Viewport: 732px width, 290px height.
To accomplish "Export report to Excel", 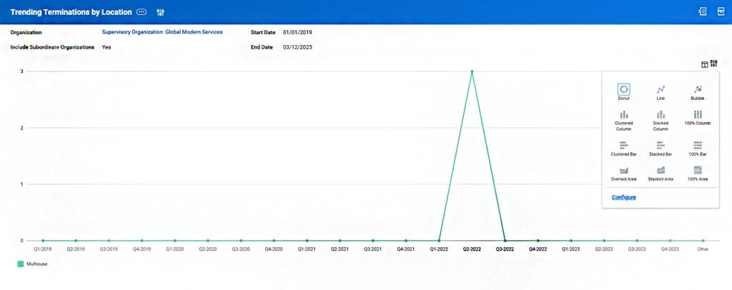I will click(x=702, y=11).
